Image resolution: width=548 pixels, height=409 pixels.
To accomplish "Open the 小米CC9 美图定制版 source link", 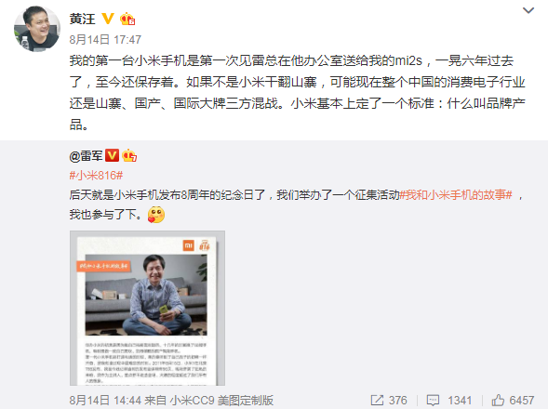I will click(222, 401).
